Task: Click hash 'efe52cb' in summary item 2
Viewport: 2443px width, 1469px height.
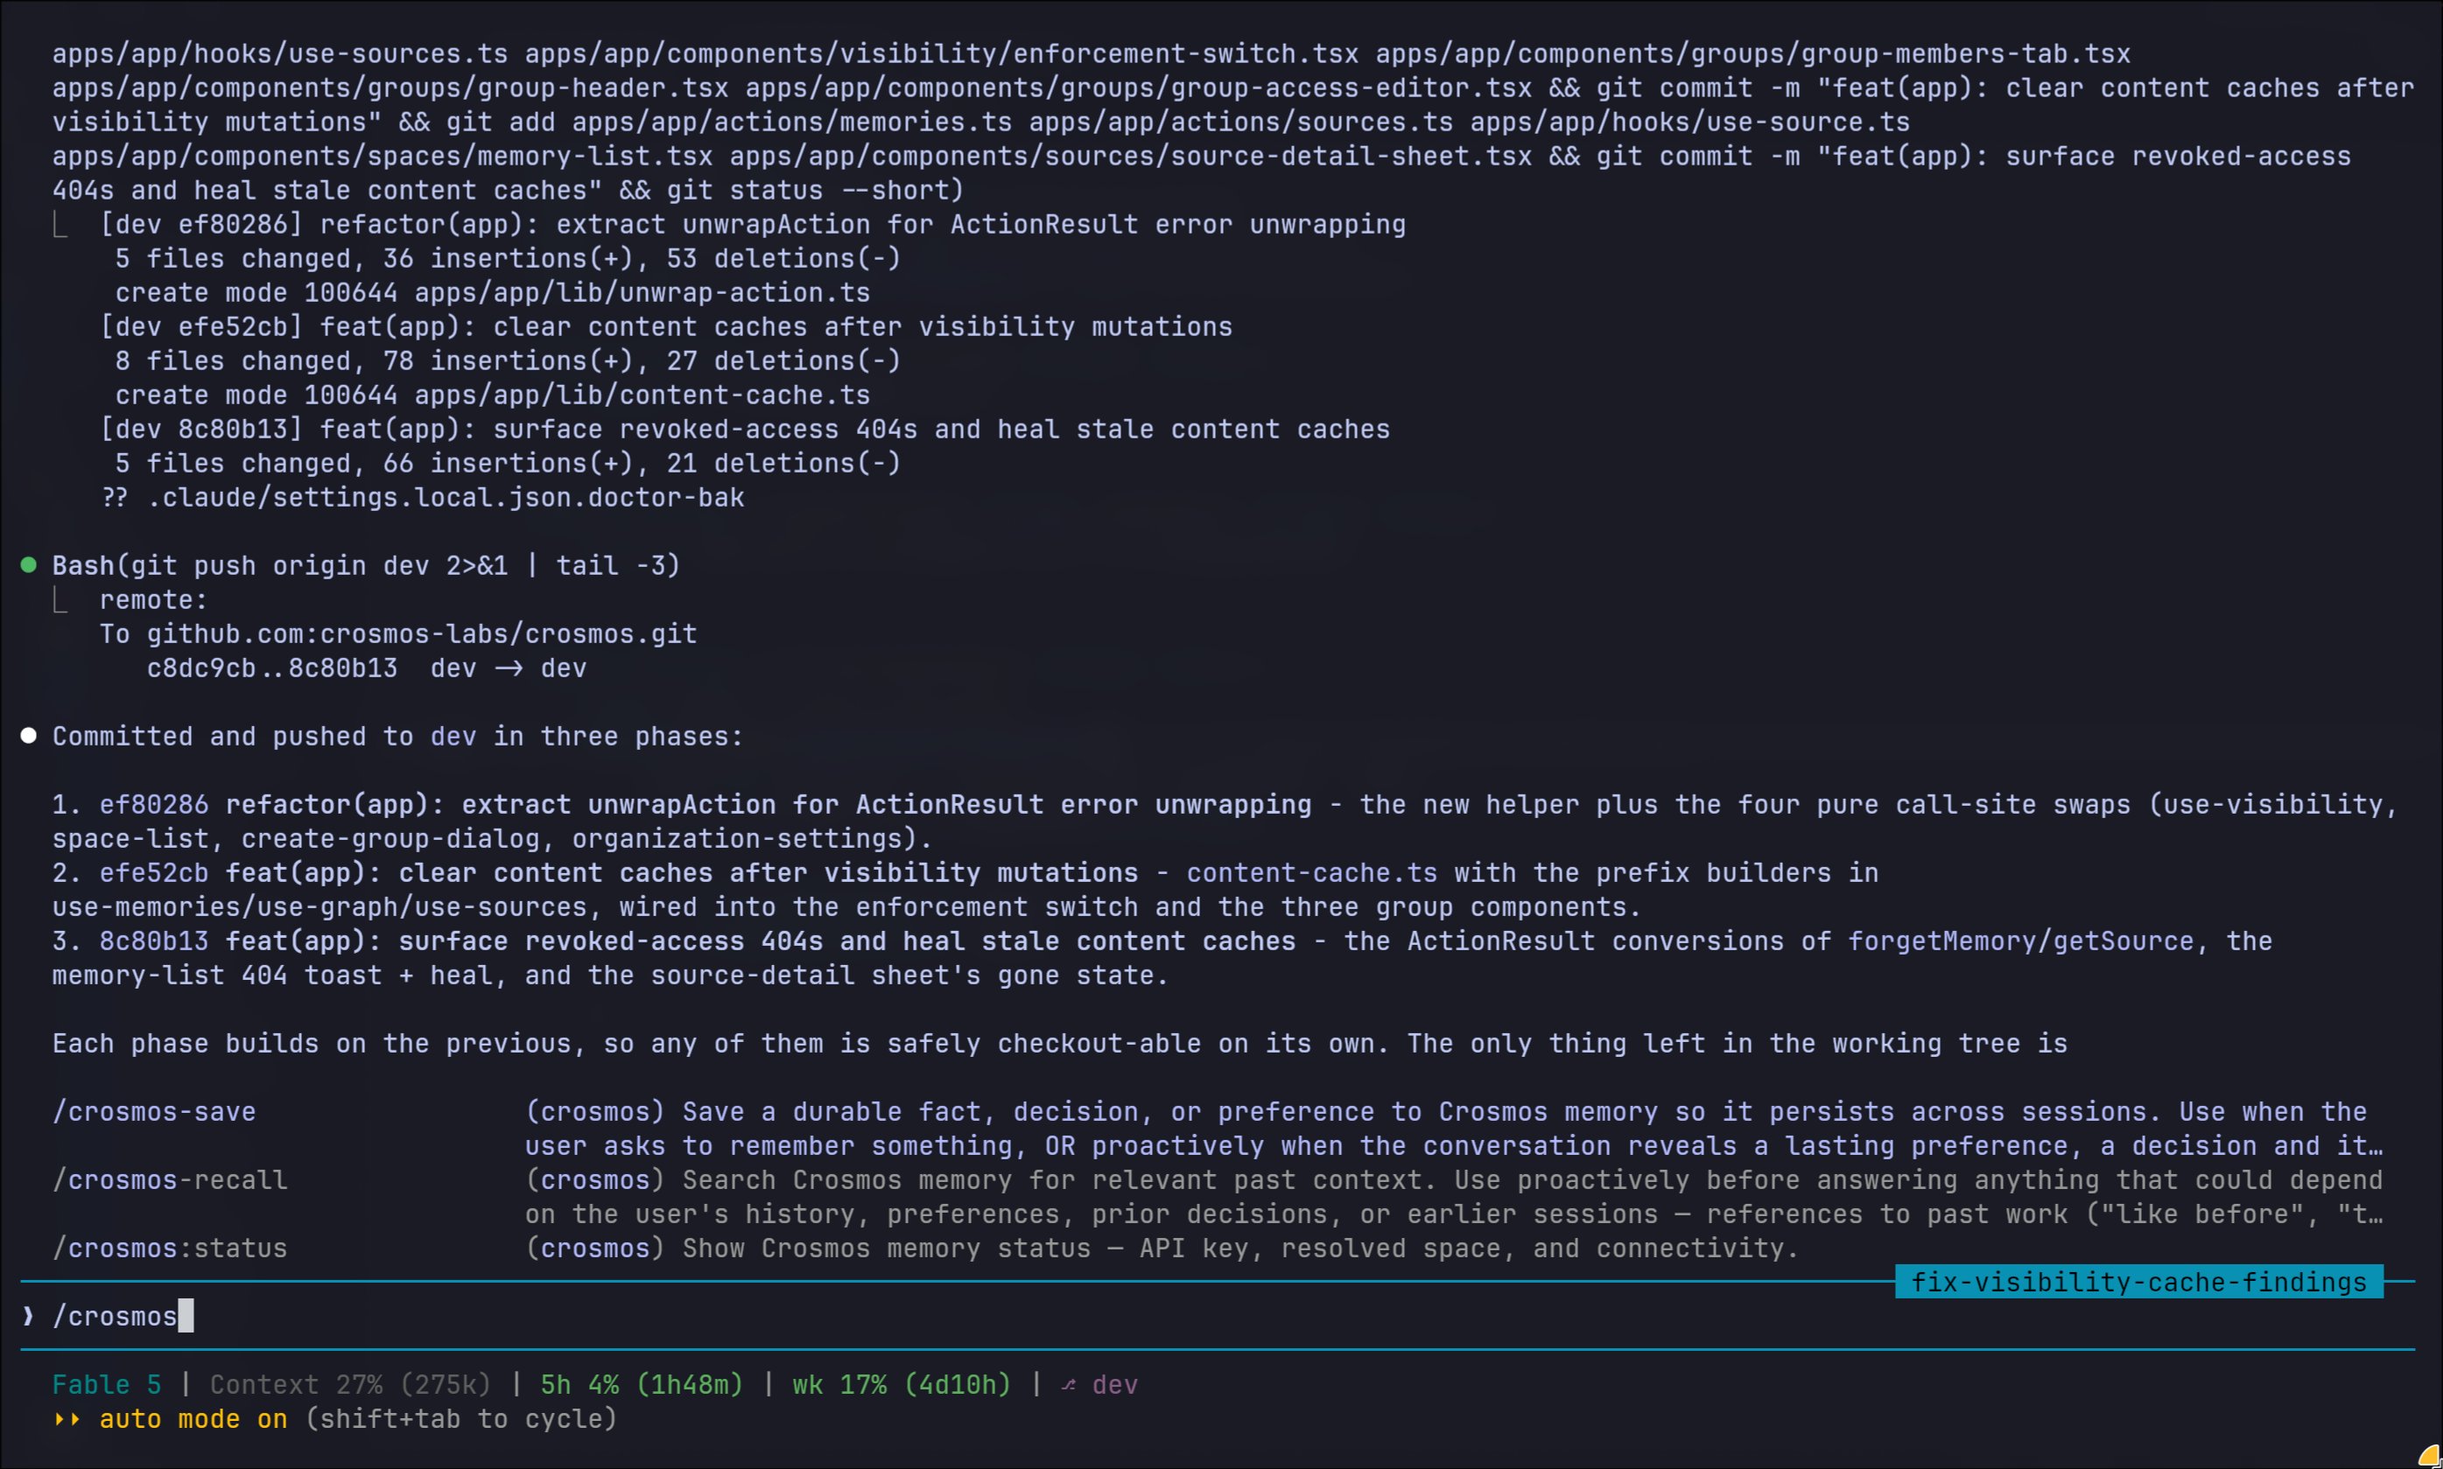Action: pos(154,873)
